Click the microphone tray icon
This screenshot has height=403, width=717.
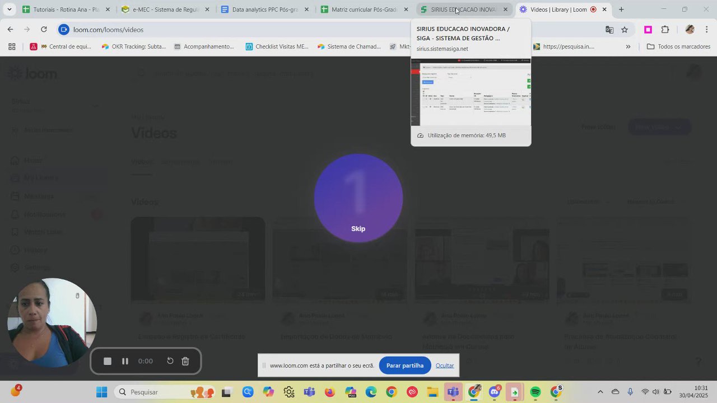tap(630, 392)
